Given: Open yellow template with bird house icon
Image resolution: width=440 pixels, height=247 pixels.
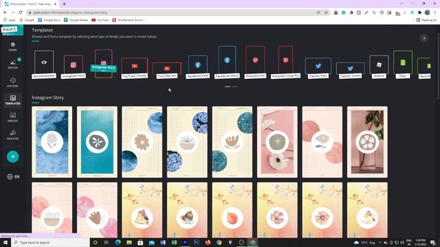Looking at the screenshot, I should (x=142, y=210).
